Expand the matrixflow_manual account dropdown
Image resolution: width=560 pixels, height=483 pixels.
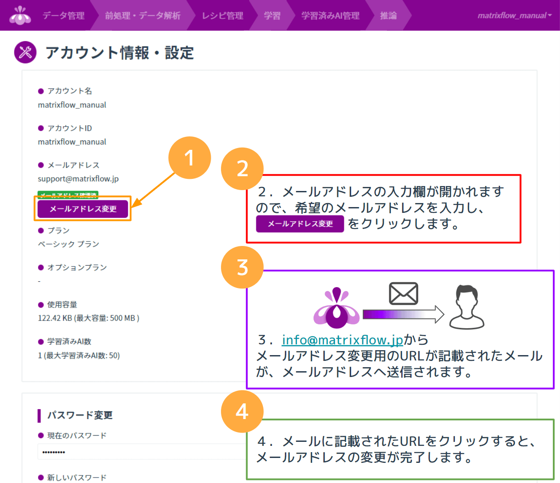coord(514,16)
